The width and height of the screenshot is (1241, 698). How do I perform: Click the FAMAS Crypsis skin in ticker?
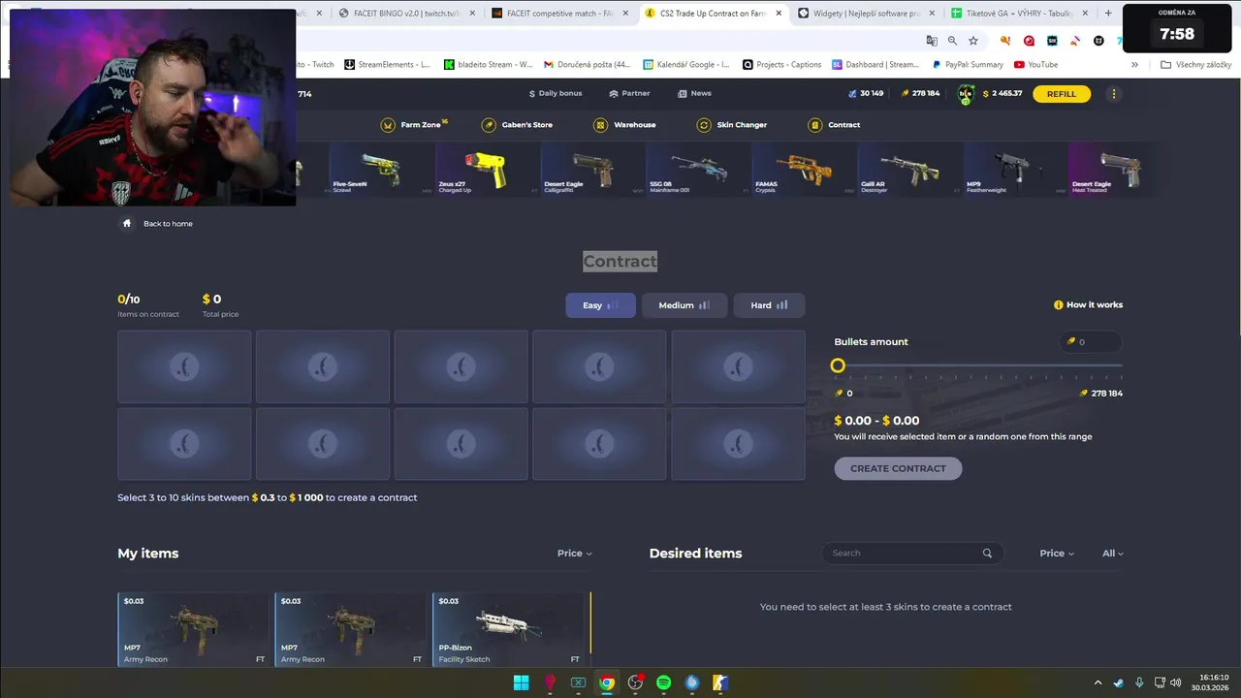pyautogui.click(x=805, y=170)
